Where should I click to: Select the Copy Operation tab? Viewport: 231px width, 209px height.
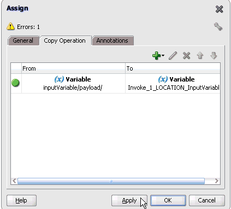tap(65, 40)
